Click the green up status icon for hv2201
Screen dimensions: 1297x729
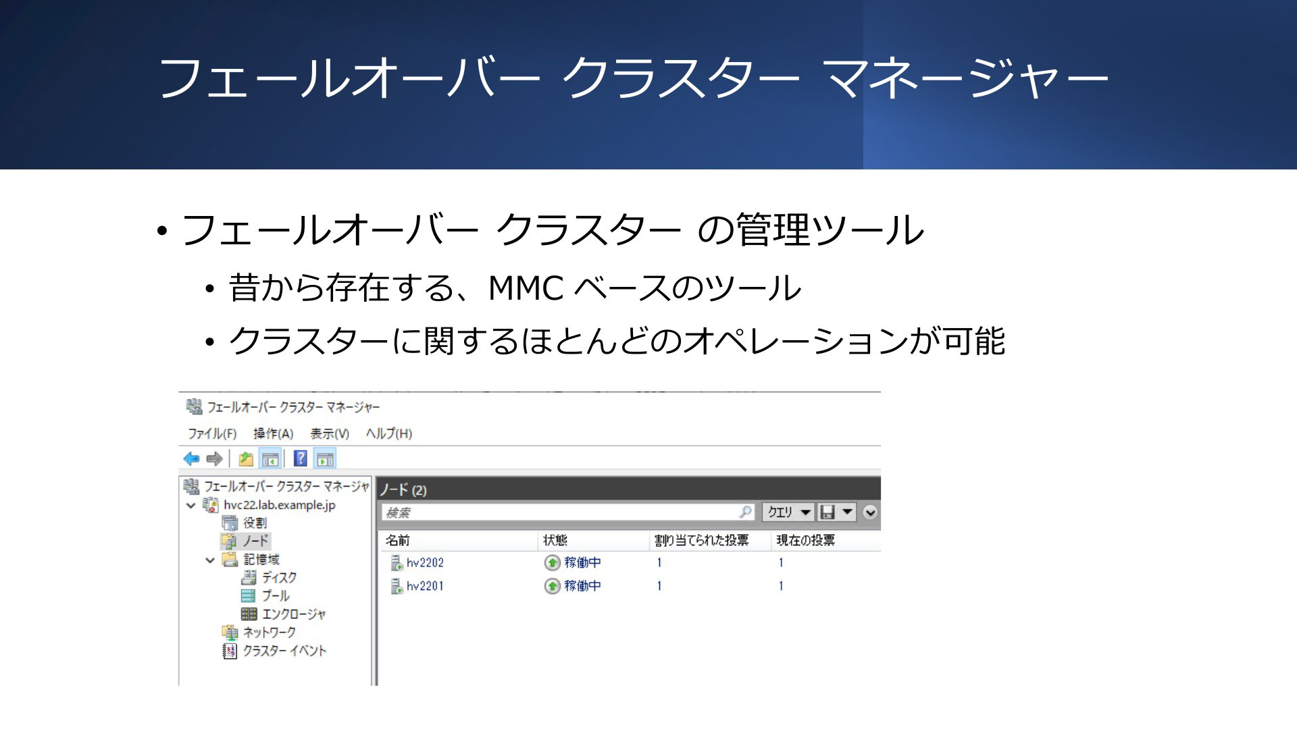point(552,587)
